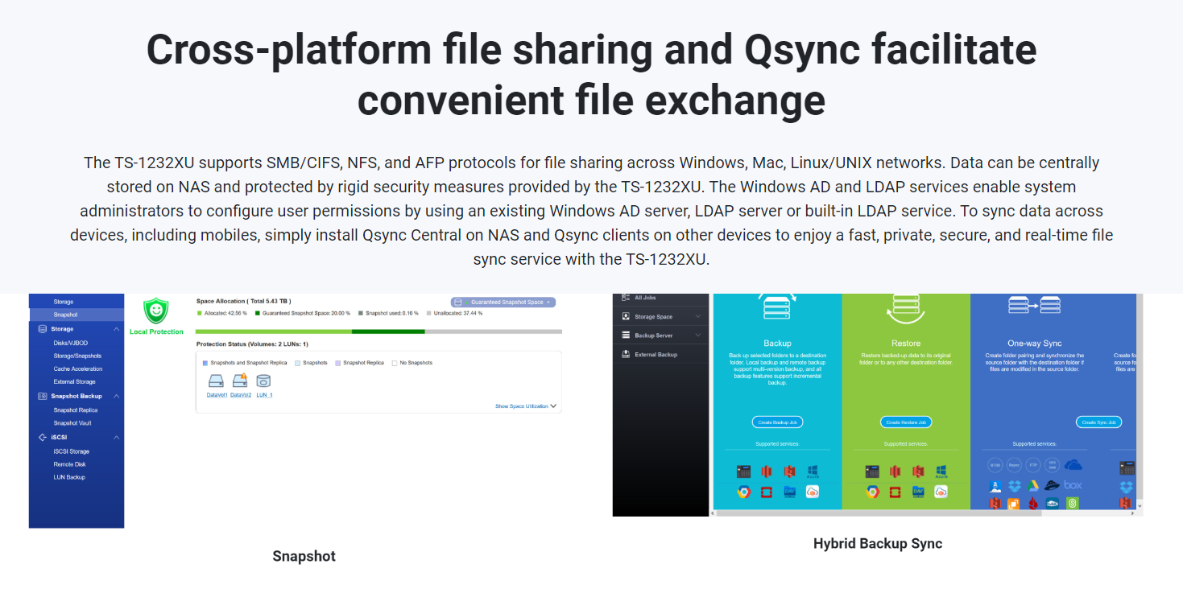1183x597 pixels.
Task: Click the Snapshot caption below the screenshot
Action: click(x=304, y=556)
